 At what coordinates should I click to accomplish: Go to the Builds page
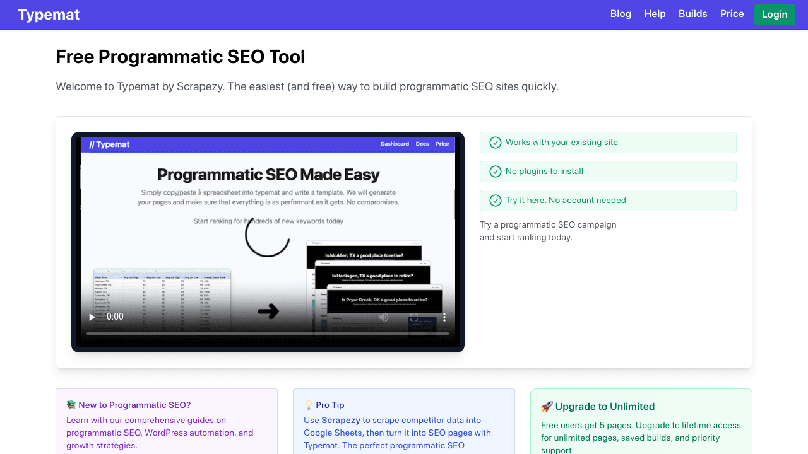(x=692, y=14)
